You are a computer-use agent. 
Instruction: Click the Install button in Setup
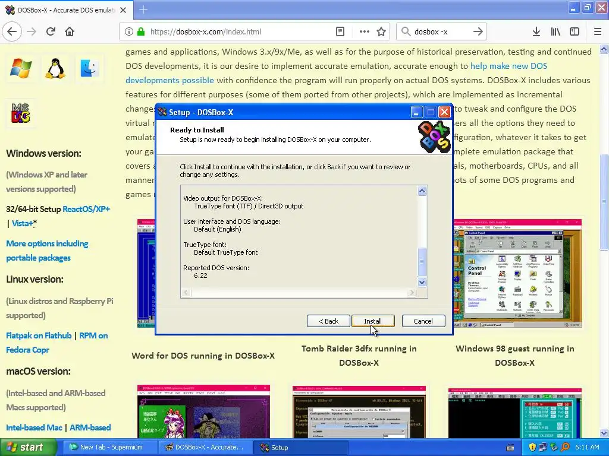point(373,321)
